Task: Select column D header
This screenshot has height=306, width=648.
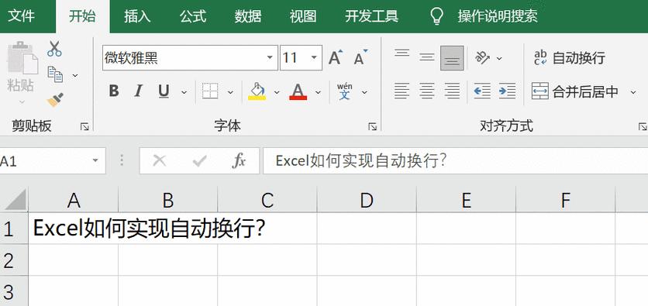Action: pos(367,200)
